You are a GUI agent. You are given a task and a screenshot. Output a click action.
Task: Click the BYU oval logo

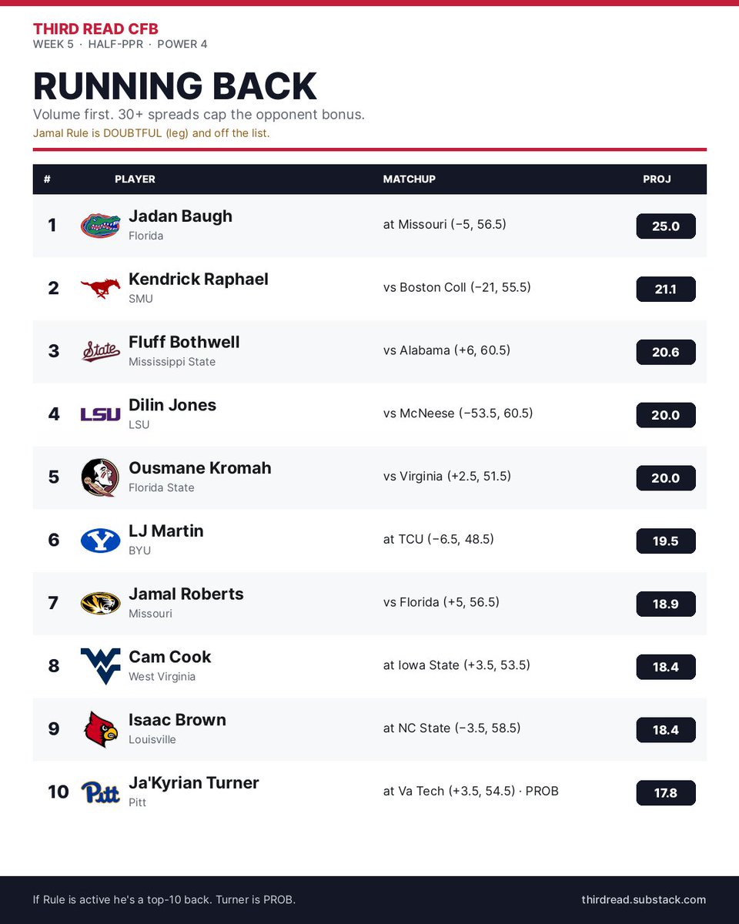(x=101, y=541)
